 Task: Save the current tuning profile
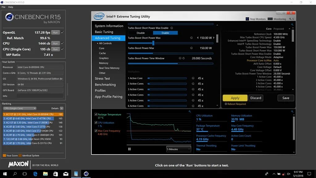286,98
